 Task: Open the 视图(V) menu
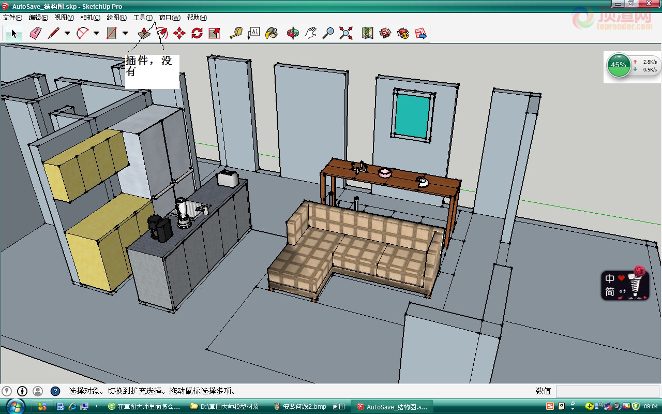pyautogui.click(x=64, y=18)
